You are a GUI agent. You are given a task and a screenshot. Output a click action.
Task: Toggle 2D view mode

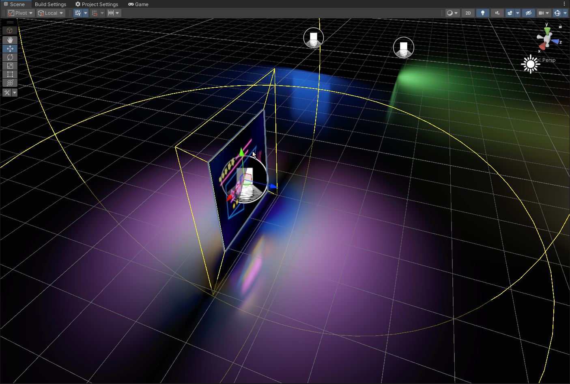coord(468,13)
